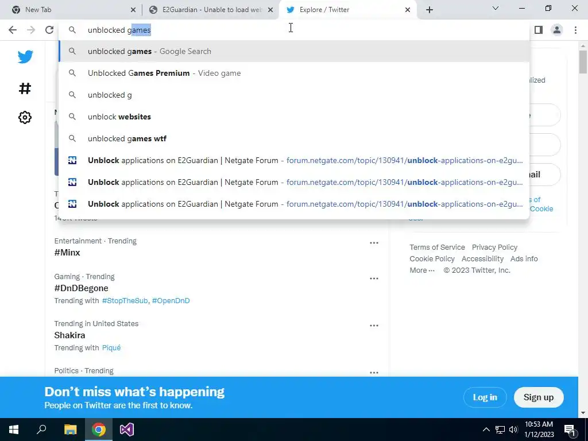Pick the 'unblocked g' suggestion
The image size is (588, 441).
point(295,95)
